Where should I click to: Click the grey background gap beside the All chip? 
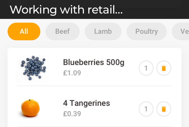pyautogui.click(x=43, y=32)
